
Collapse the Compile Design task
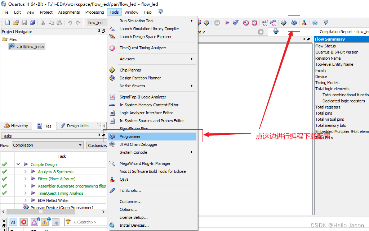pyautogui.click(x=18, y=164)
